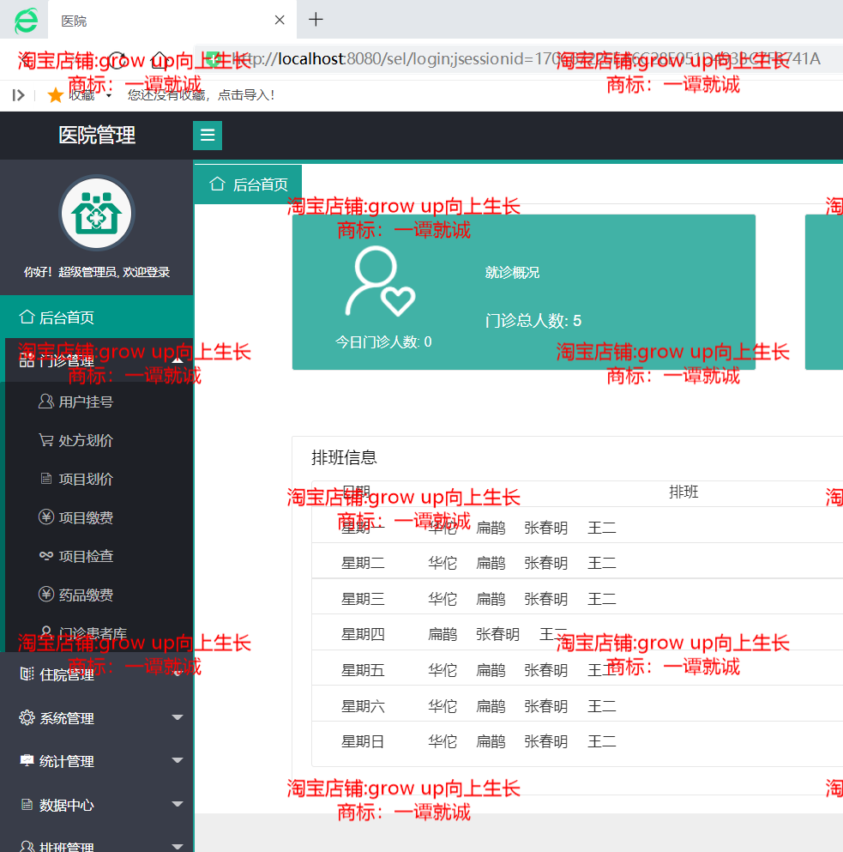This screenshot has width=843, height=852.
Task: Click the home icon in 后台首页 tab
Action: (x=217, y=184)
